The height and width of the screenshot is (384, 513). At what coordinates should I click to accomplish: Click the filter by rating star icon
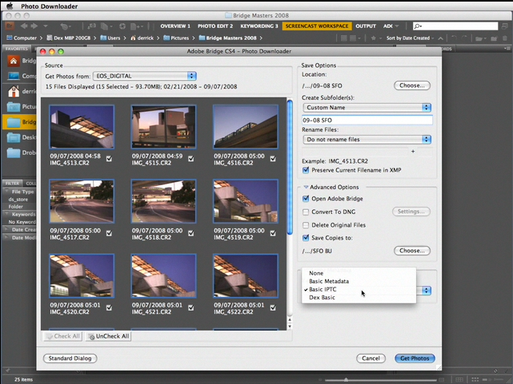coord(373,38)
